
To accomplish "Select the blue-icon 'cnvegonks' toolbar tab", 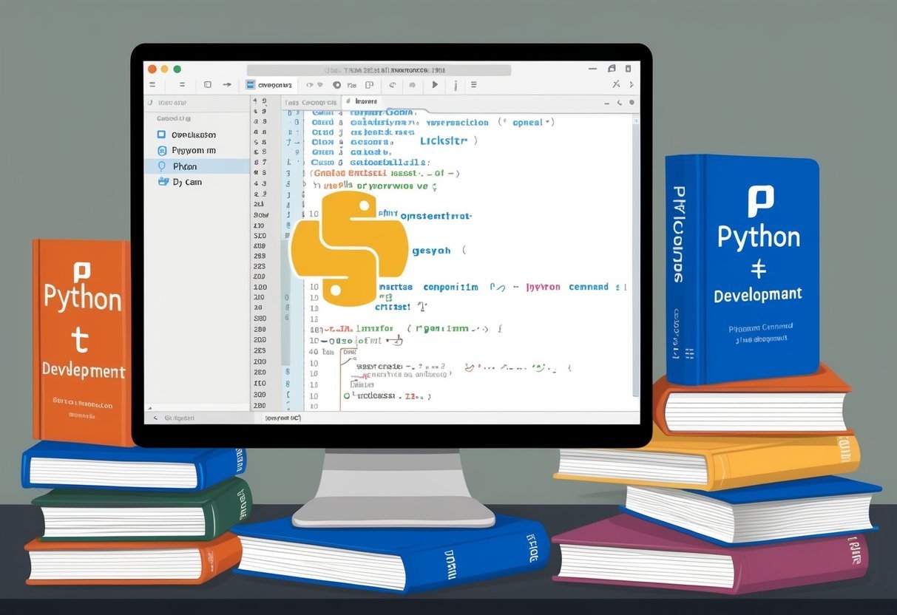I will tap(271, 85).
